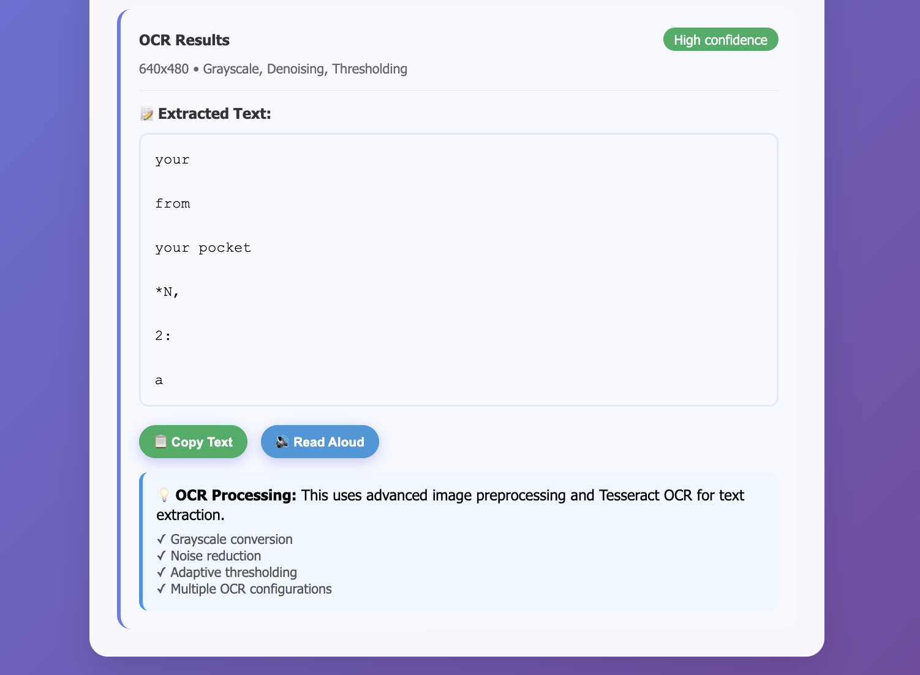
Task: Click the '*N,' line in the results
Action: [x=167, y=292]
